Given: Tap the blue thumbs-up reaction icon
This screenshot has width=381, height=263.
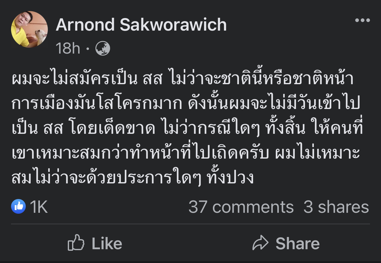Looking at the screenshot, I should [18, 207].
